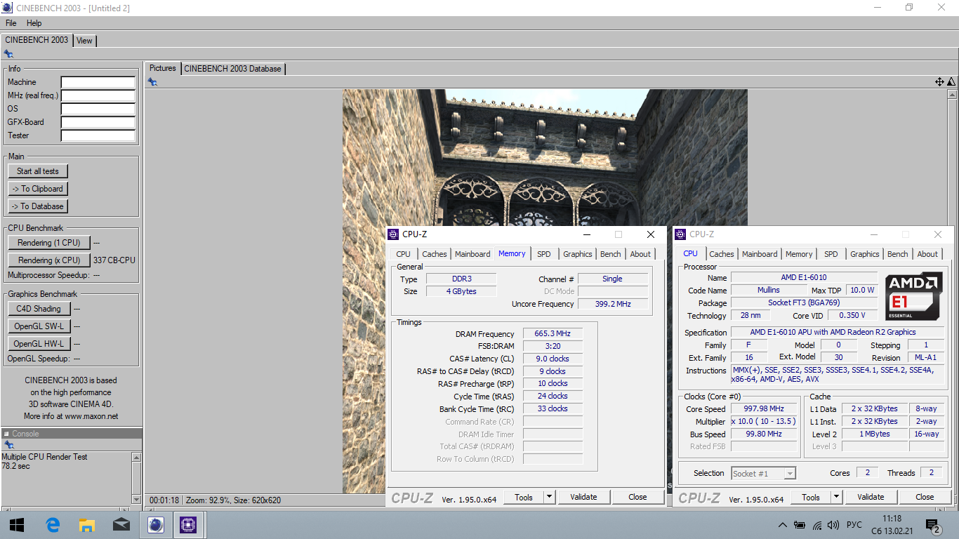Open the battery tray icon
The image size is (959, 539).
click(x=800, y=525)
